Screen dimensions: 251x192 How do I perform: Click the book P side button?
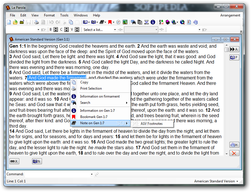coord(234,57)
